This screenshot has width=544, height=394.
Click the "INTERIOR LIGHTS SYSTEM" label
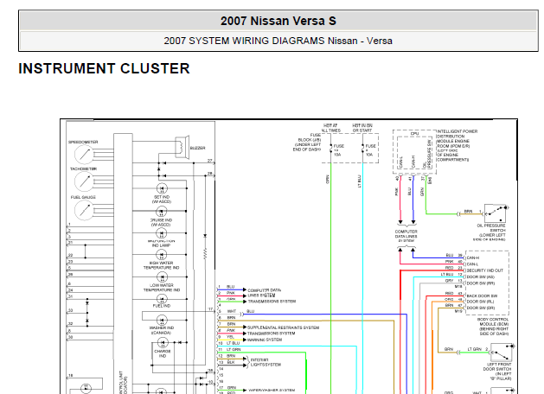[266, 363]
